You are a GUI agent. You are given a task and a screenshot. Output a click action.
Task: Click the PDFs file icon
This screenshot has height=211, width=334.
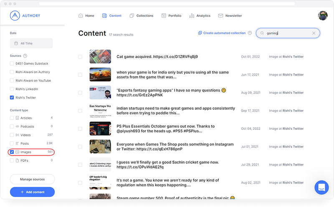click(18, 161)
